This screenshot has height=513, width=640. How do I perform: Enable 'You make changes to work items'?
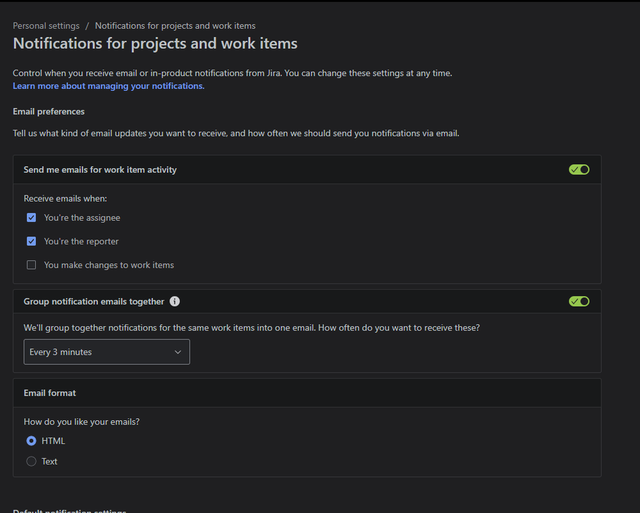click(x=31, y=265)
